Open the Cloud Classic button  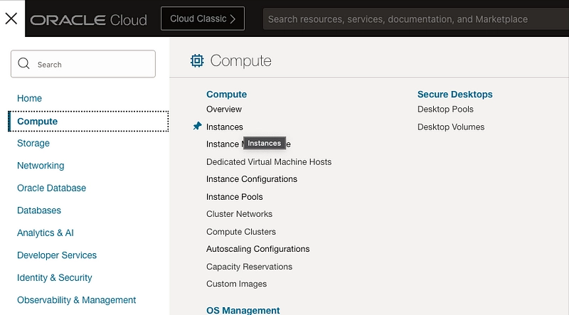203,18
